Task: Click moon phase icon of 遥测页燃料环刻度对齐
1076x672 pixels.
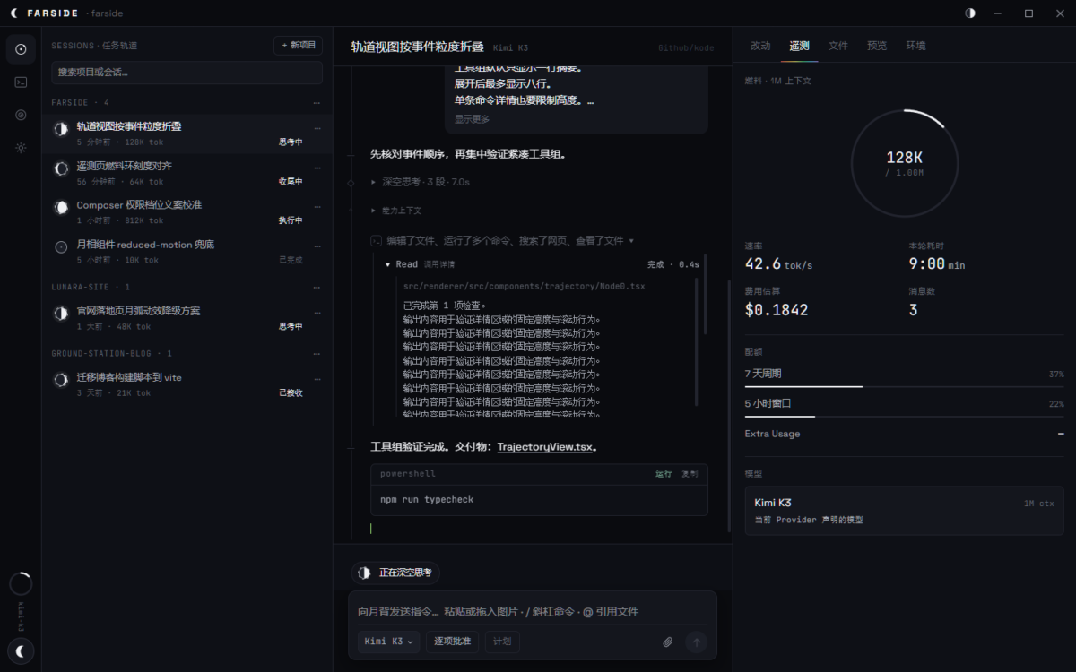Action: click(61, 168)
